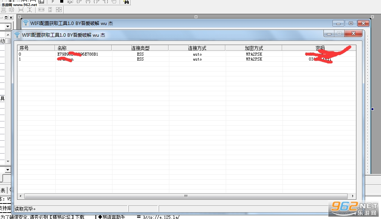
Task: Switch to the 表 tab in the left panel
Action: 3,190
